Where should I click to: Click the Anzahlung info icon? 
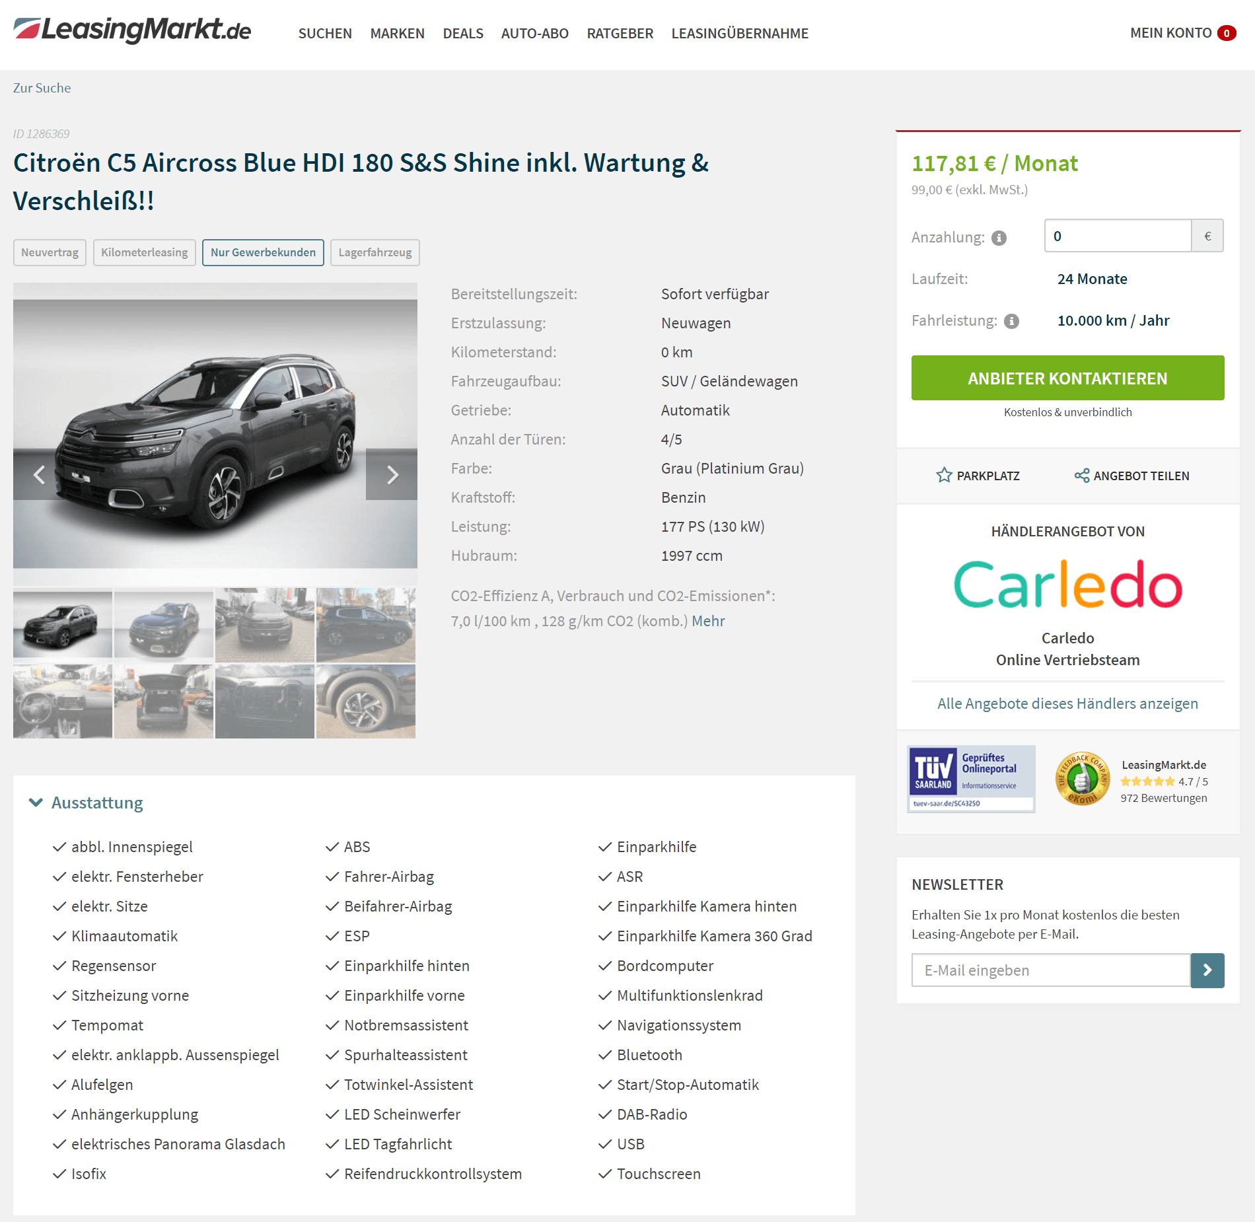(999, 238)
